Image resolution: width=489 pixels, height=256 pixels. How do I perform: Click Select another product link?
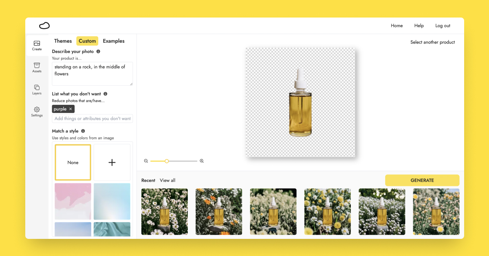pos(432,42)
